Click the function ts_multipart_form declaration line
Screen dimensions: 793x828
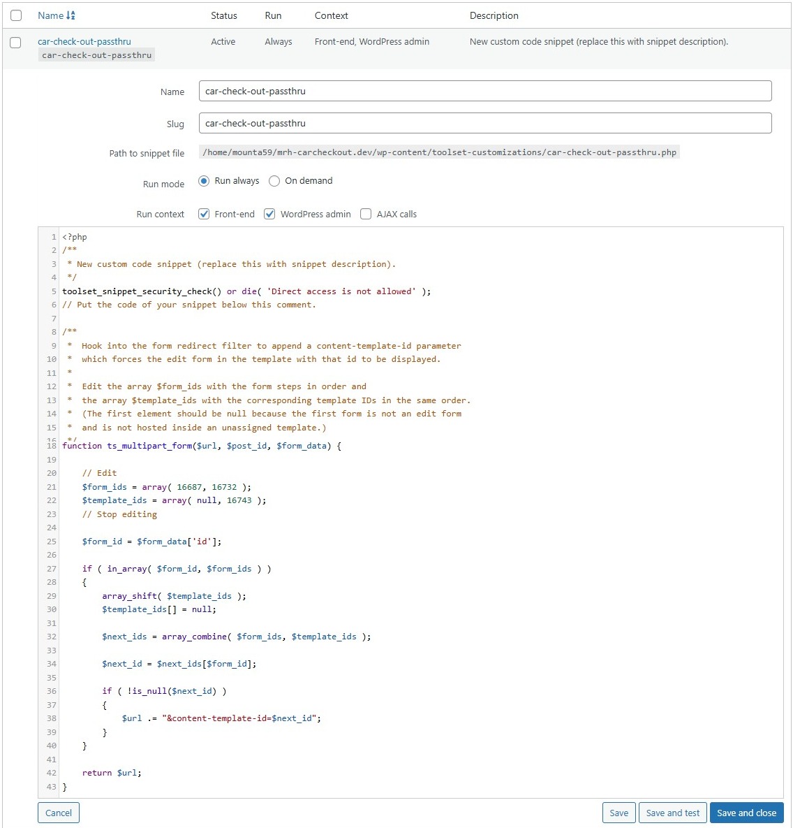coord(202,446)
